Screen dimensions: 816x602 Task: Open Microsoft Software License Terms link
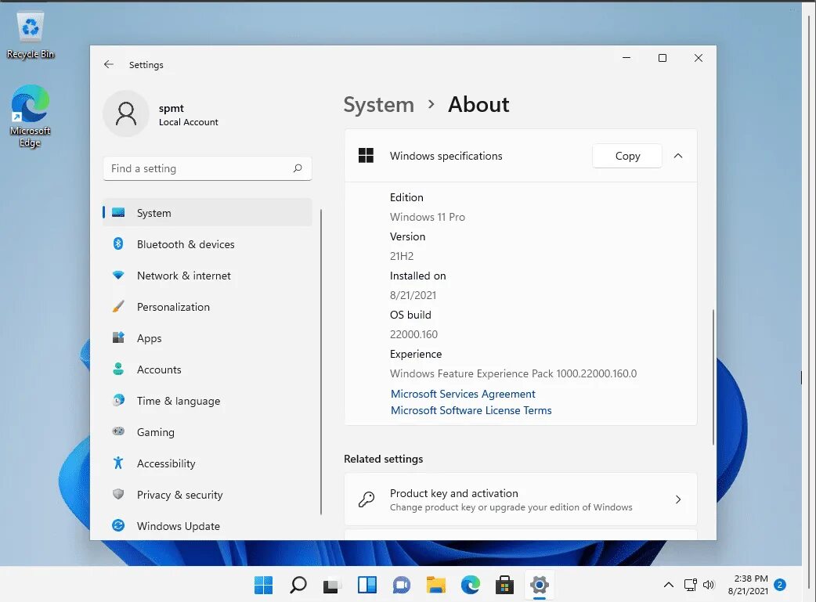tap(471, 410)
